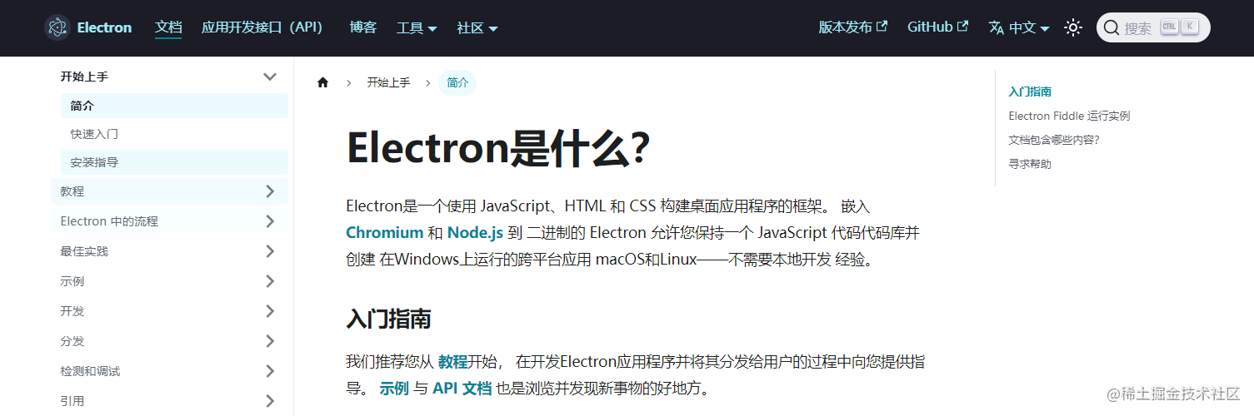The width and height of the screenshot is (1254, 416).
Task: Open 分发 sidebar category label
Action: point(72,341)
